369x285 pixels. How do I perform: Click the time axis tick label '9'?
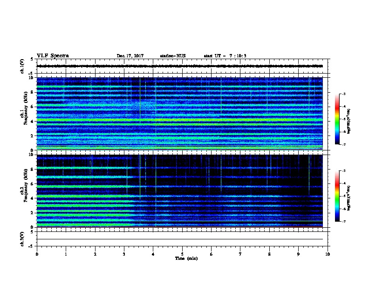pyautogui.click(x=298, y=254)
